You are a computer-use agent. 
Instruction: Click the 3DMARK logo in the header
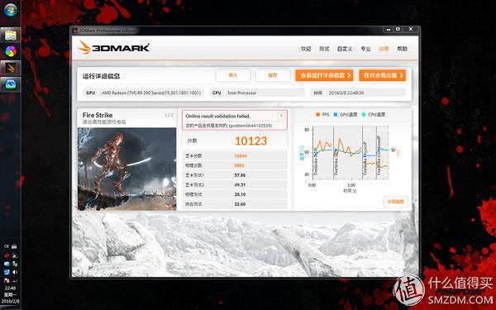(113, 48)
